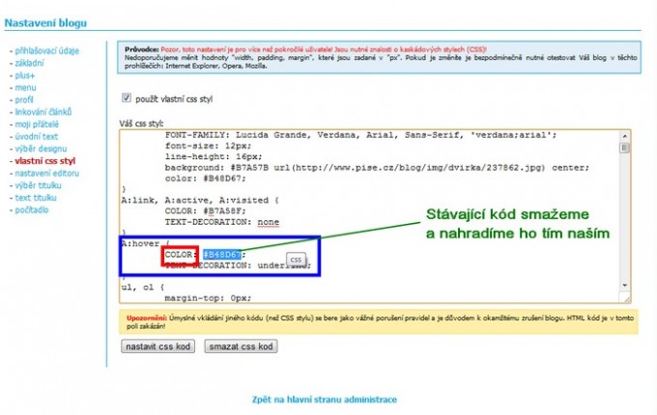Open počítadlo settings

pyautogui.click(x=32, y=209)
